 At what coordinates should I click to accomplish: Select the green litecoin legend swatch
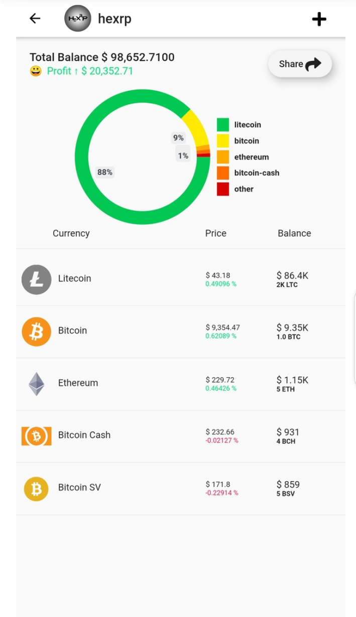[223, 124]
